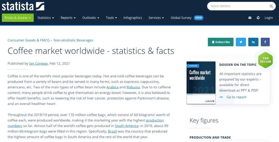Share the page on Facebook
Screen dimensions: 279x142
[265, 42]
